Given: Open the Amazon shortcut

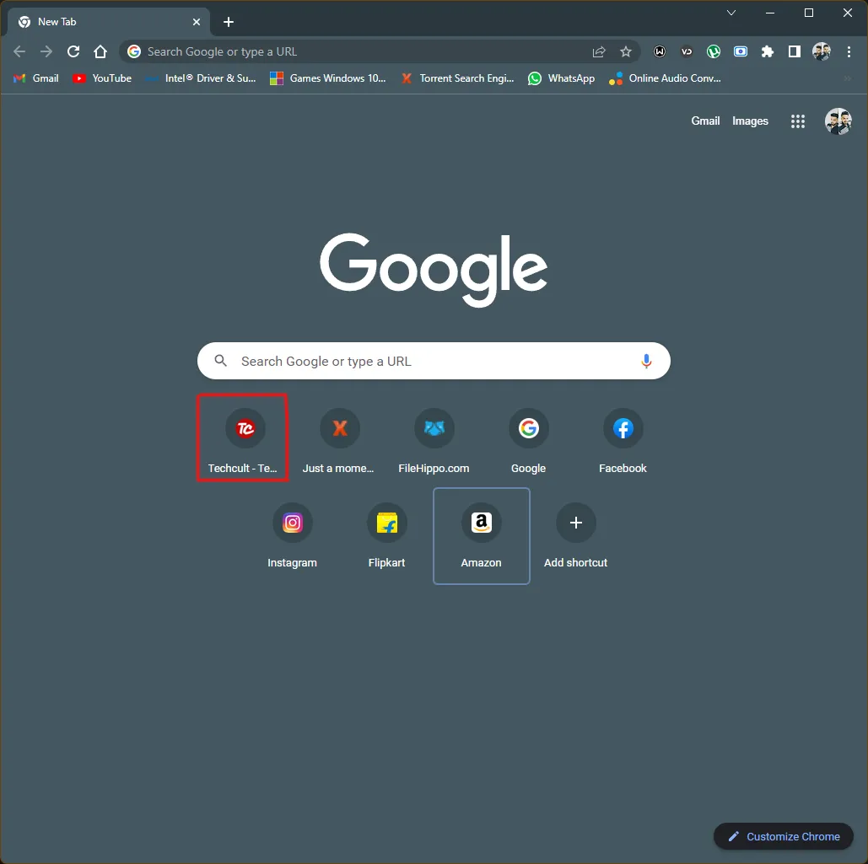Looking at the screenshot, I should [482, 535].
